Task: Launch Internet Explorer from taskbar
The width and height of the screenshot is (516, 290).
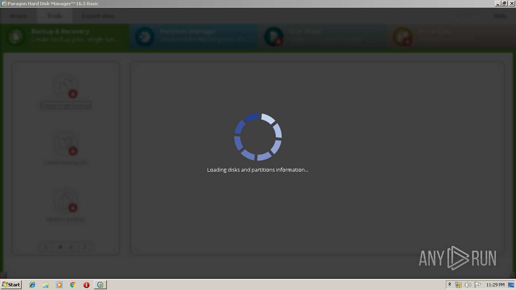Action: (x=32, y=285)
